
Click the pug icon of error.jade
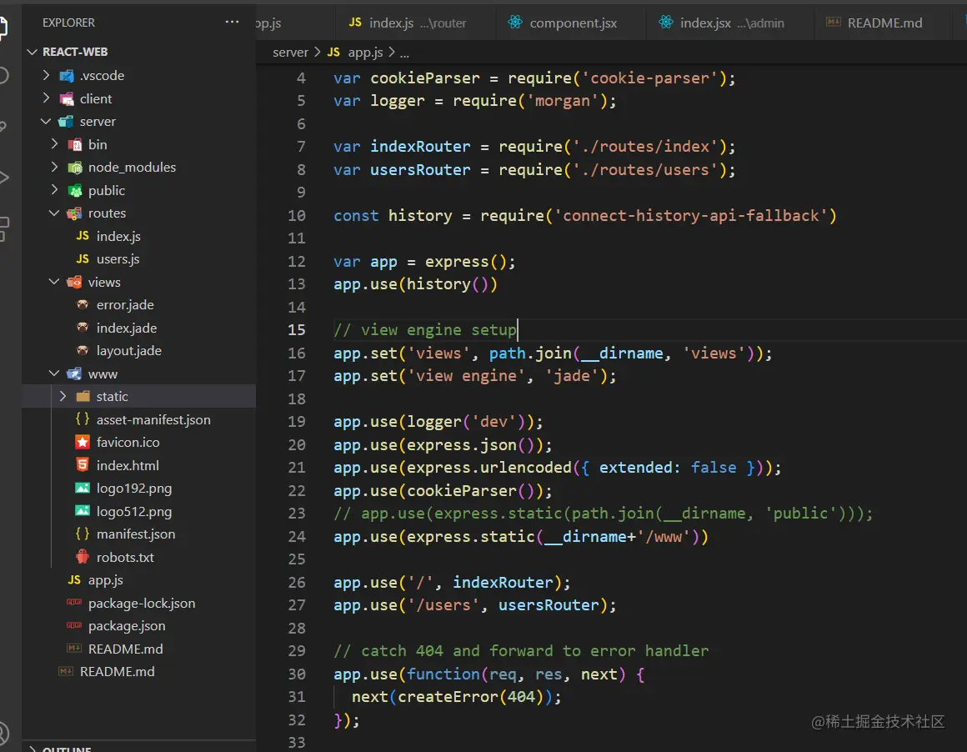pyautogui.click(x=83, y=305)
